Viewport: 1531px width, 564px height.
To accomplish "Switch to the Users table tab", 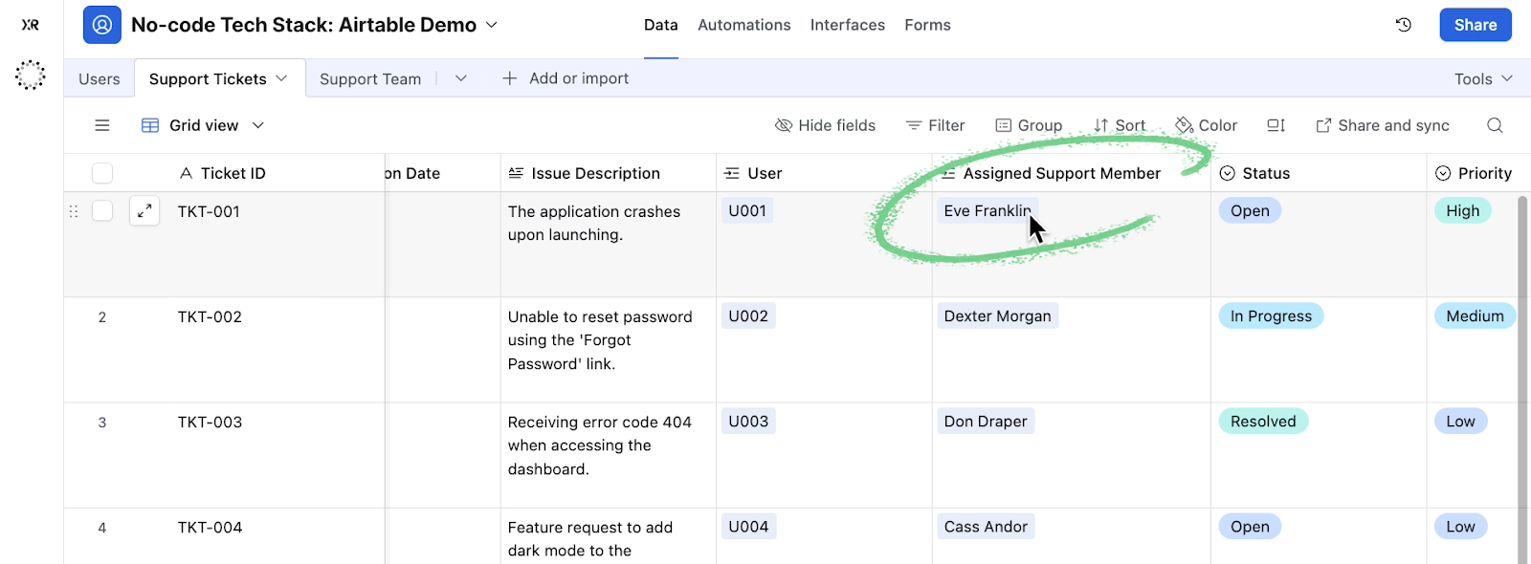I will tap(100, 78).
